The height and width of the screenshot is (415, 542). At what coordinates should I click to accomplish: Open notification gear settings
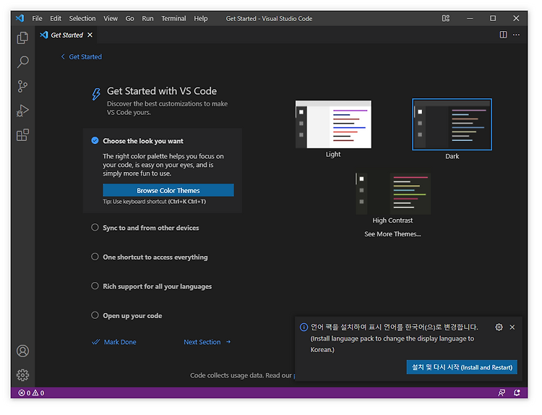tap(499, 328)
